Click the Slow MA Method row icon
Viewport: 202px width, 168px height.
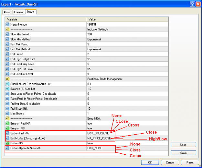pyautogui.click(x=7, y=39)
